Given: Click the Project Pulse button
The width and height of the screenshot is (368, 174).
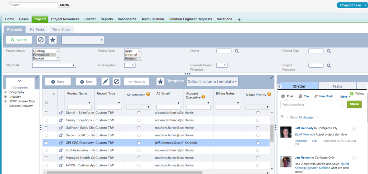Looking at the screenshot, I should (x=350, y=5).
